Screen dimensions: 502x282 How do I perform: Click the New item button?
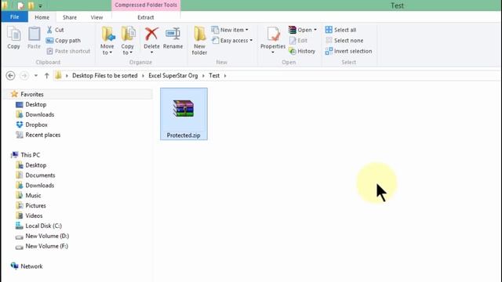click(x=230, y=30)
